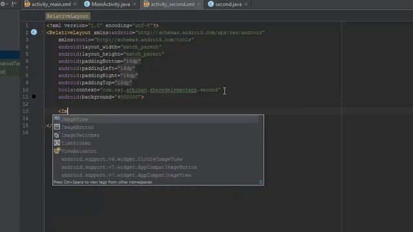Click the ImageButton widget icon in the popup
The width and height of the screenshot is (413, 232).
click(x=57, y=127)
